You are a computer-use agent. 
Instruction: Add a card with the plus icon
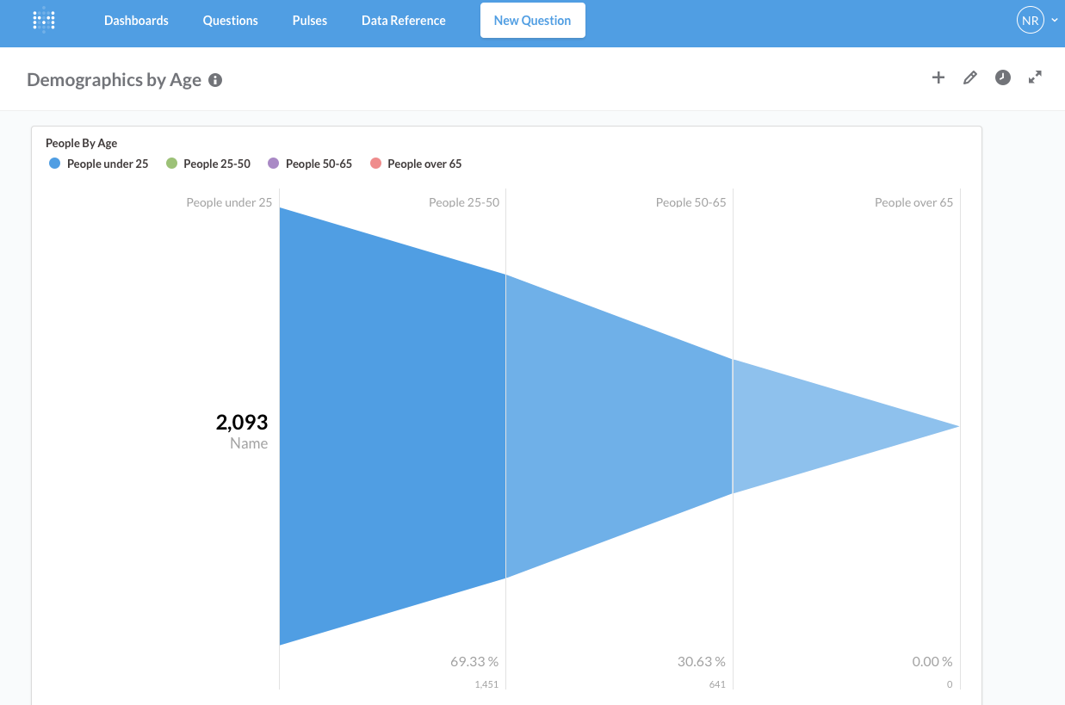click(x=938, y=77)
